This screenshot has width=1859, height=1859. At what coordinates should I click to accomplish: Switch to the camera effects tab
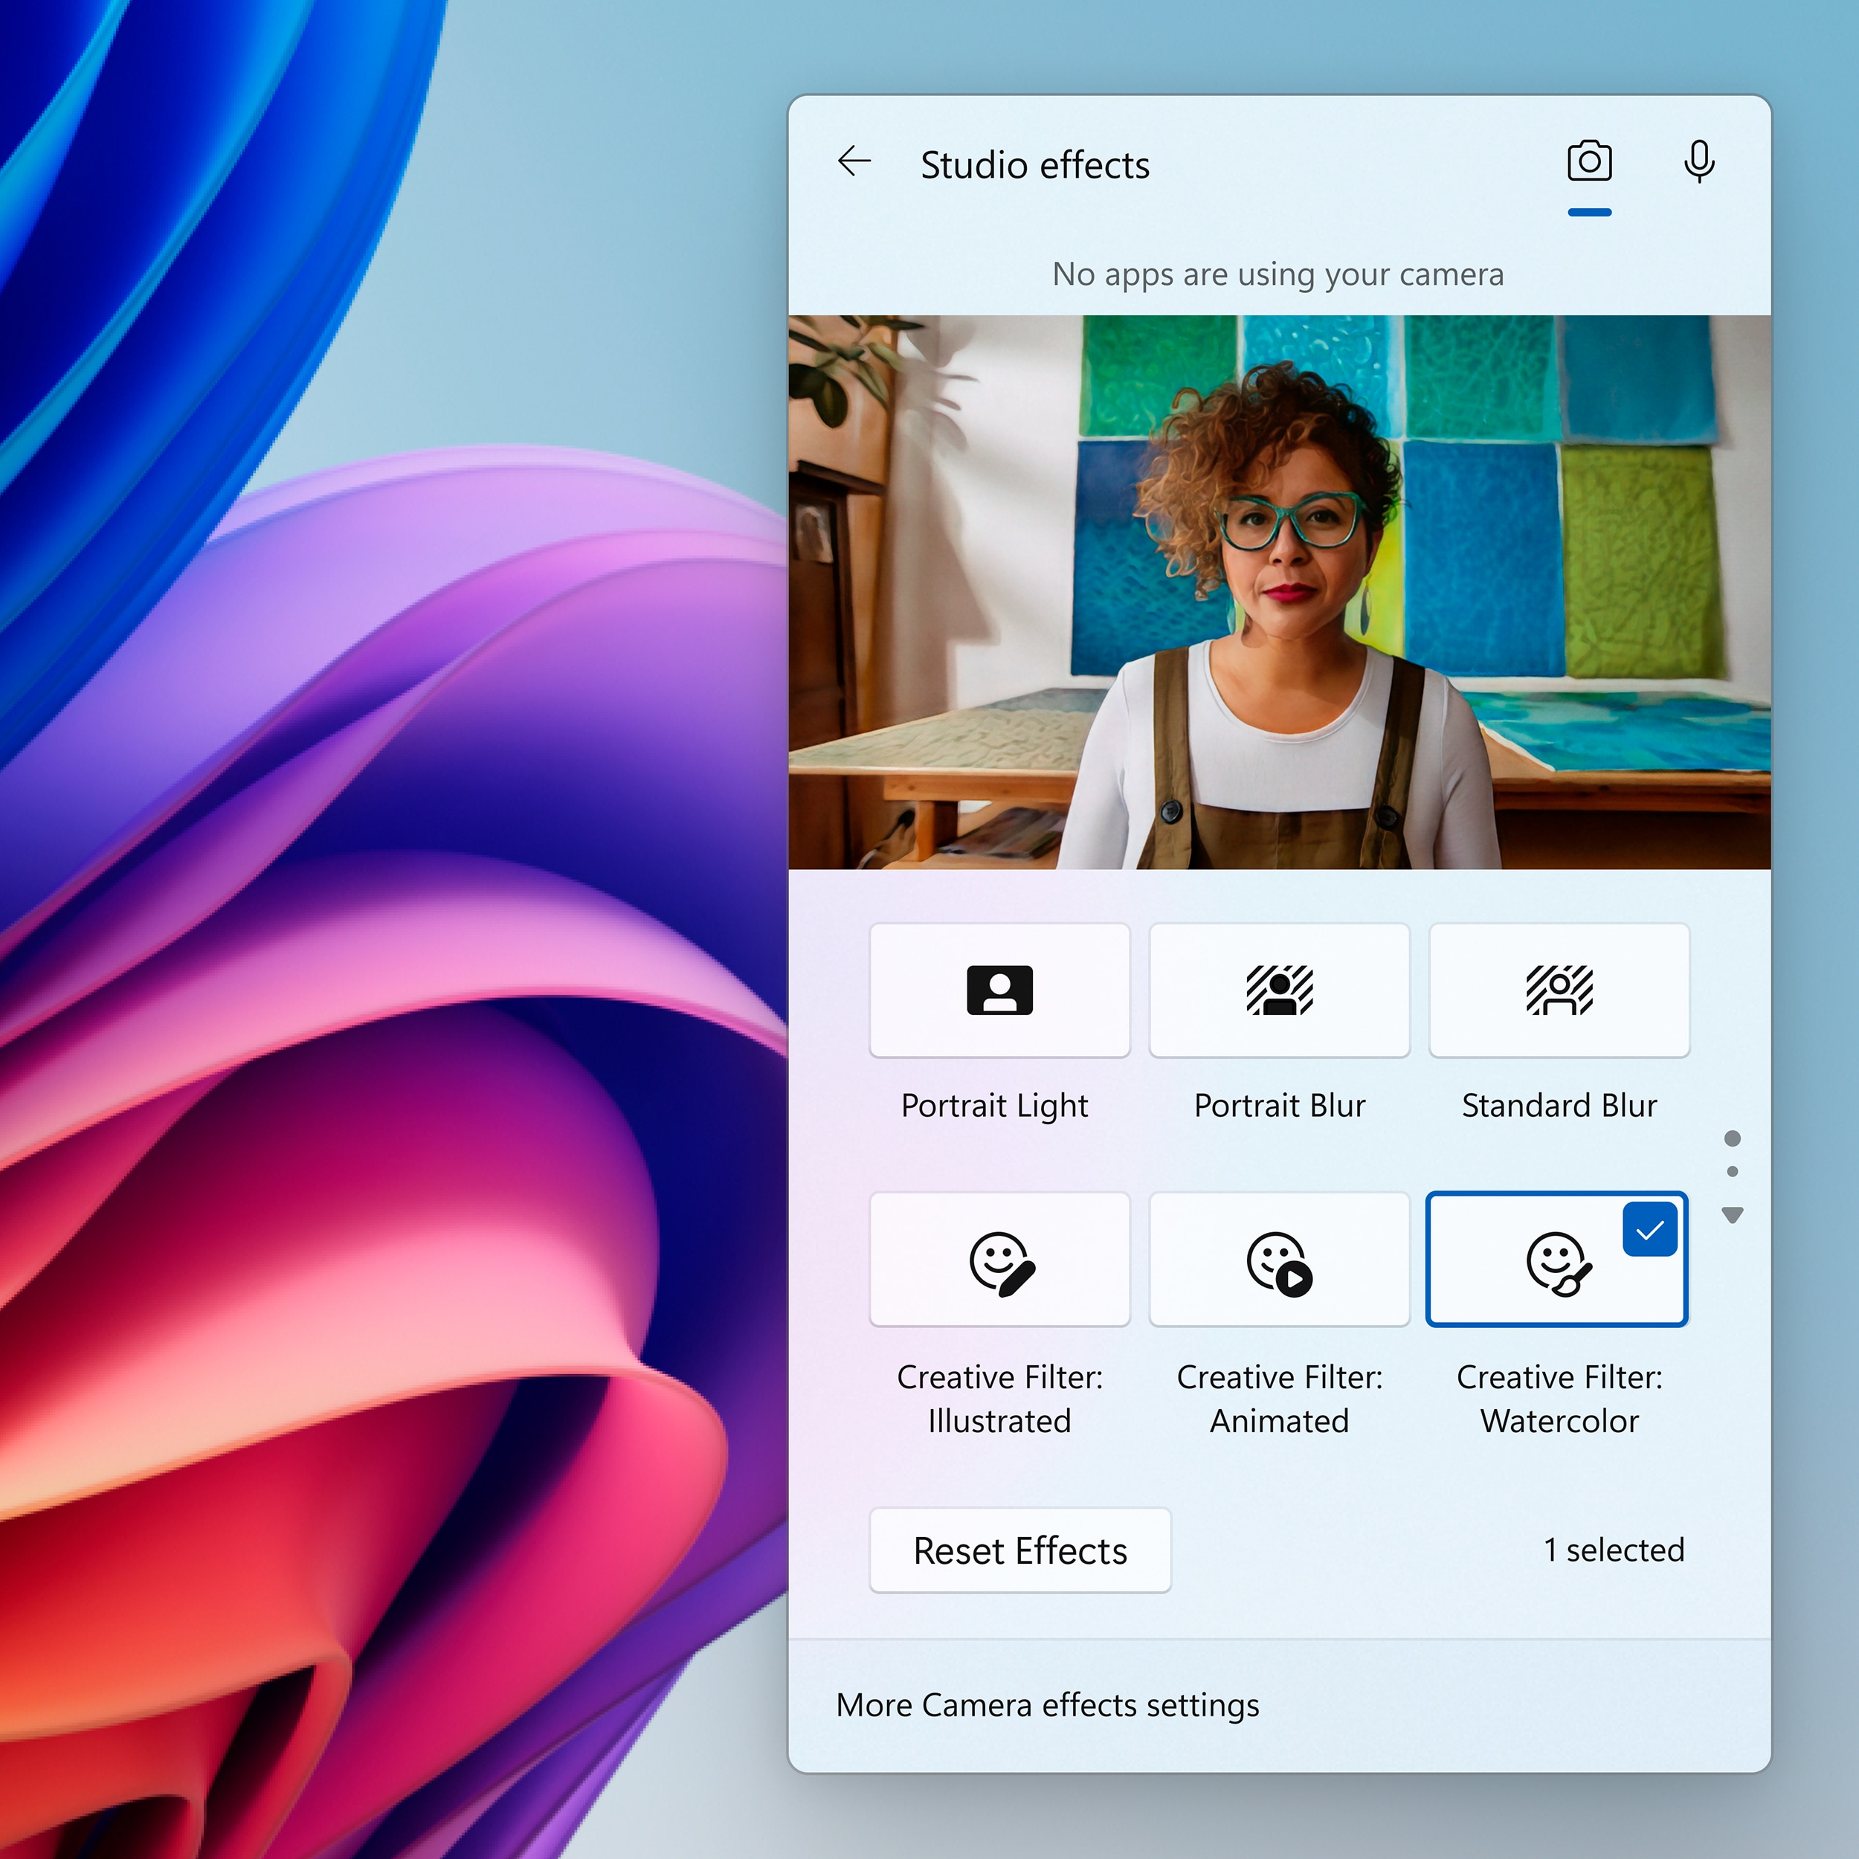tap(1588, 161)
